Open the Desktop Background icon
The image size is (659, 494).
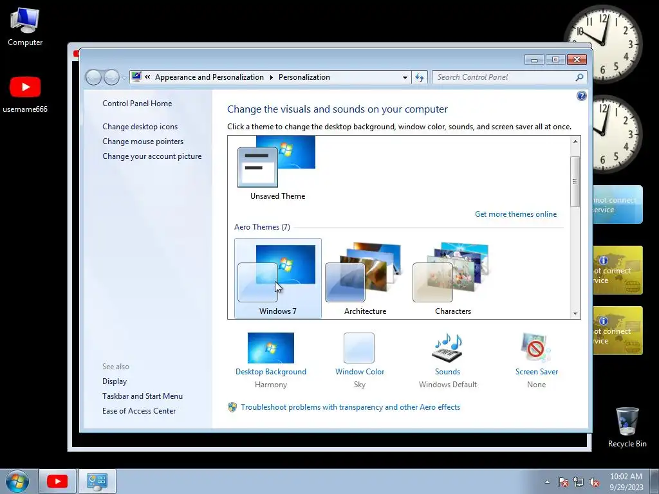[x=271, y=348]
